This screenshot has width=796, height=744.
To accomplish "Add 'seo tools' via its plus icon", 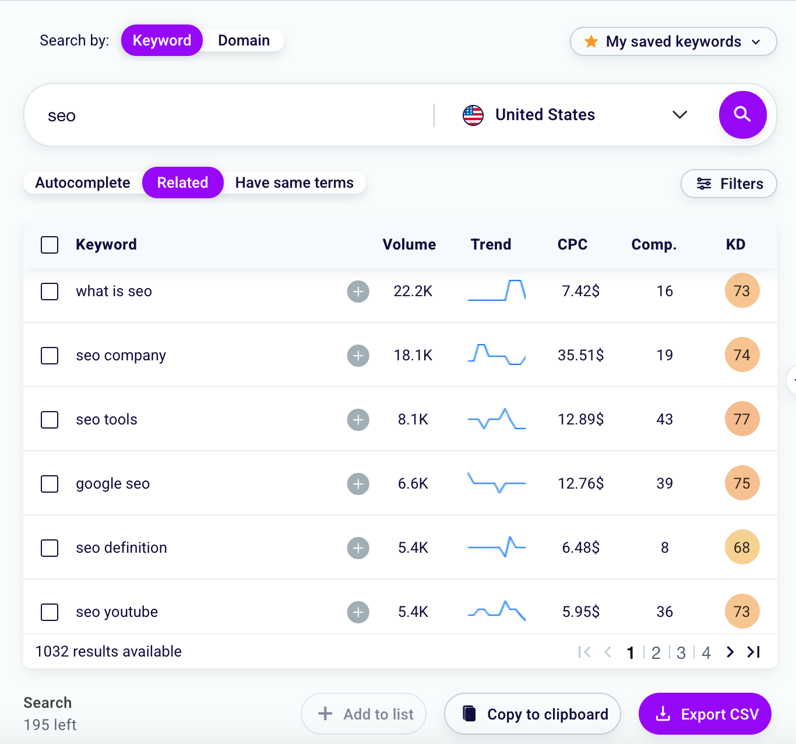I will [358, 419].
